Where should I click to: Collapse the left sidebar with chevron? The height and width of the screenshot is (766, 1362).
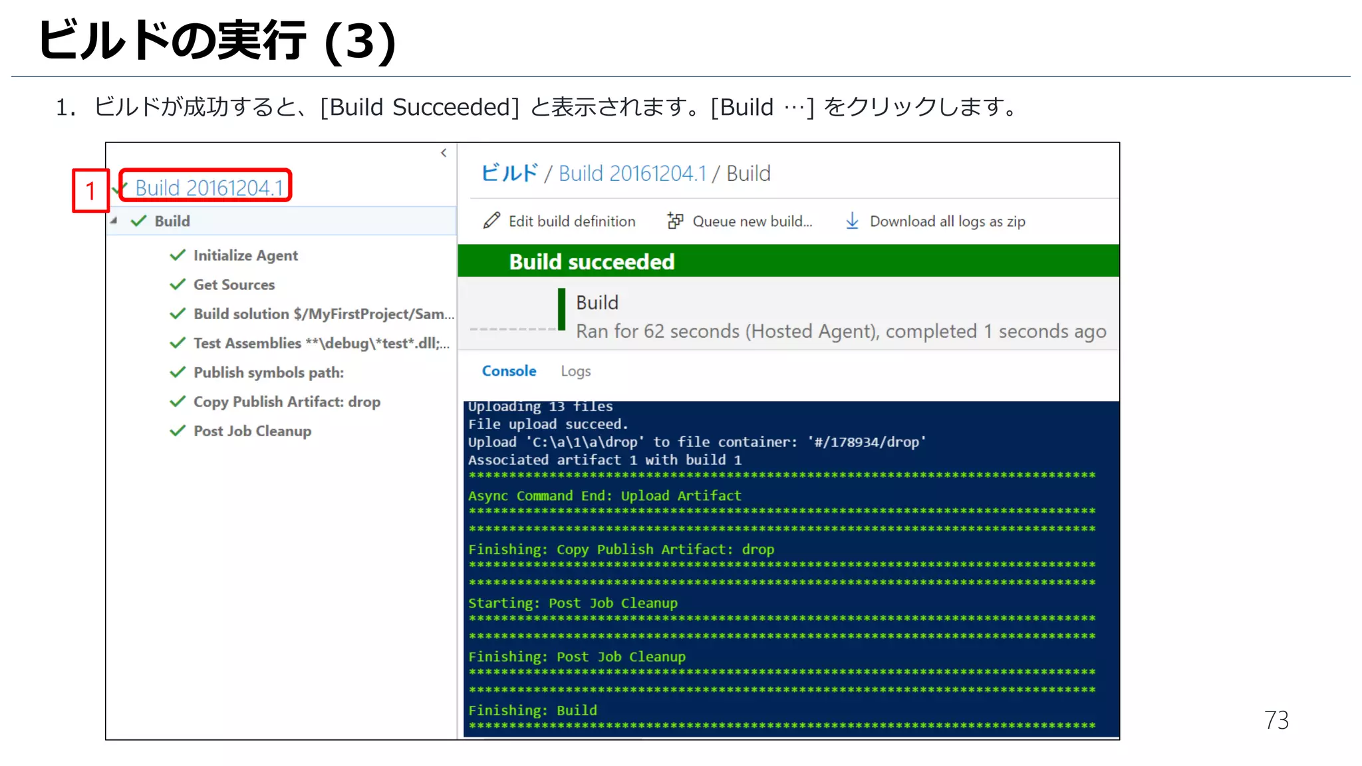click(444, 153)
